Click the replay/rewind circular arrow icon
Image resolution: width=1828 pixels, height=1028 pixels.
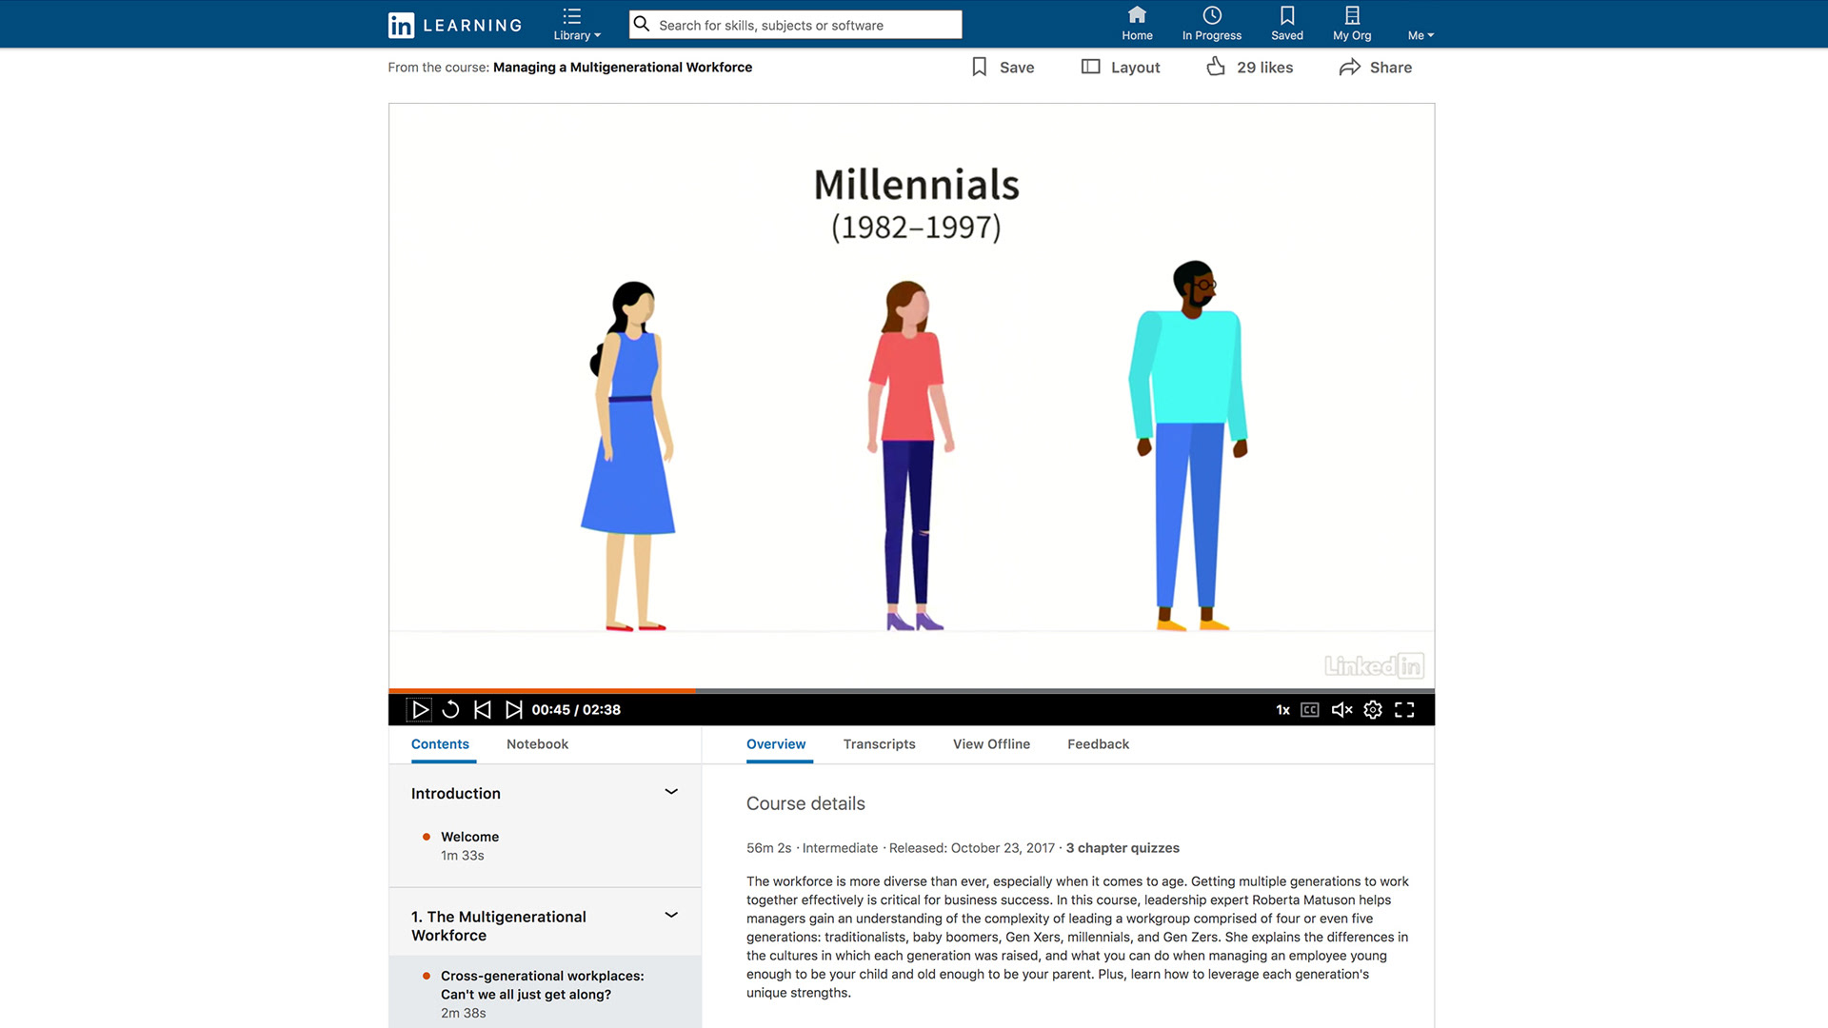click(x=450, y=710)
